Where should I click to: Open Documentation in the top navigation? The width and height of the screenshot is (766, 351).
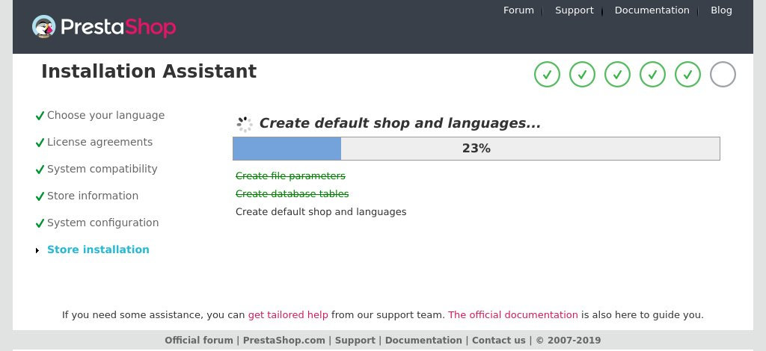click(652, 10)
